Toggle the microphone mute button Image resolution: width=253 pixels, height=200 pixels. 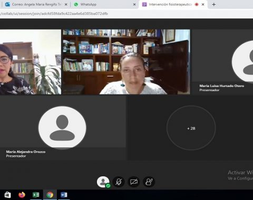coord(119,182)
